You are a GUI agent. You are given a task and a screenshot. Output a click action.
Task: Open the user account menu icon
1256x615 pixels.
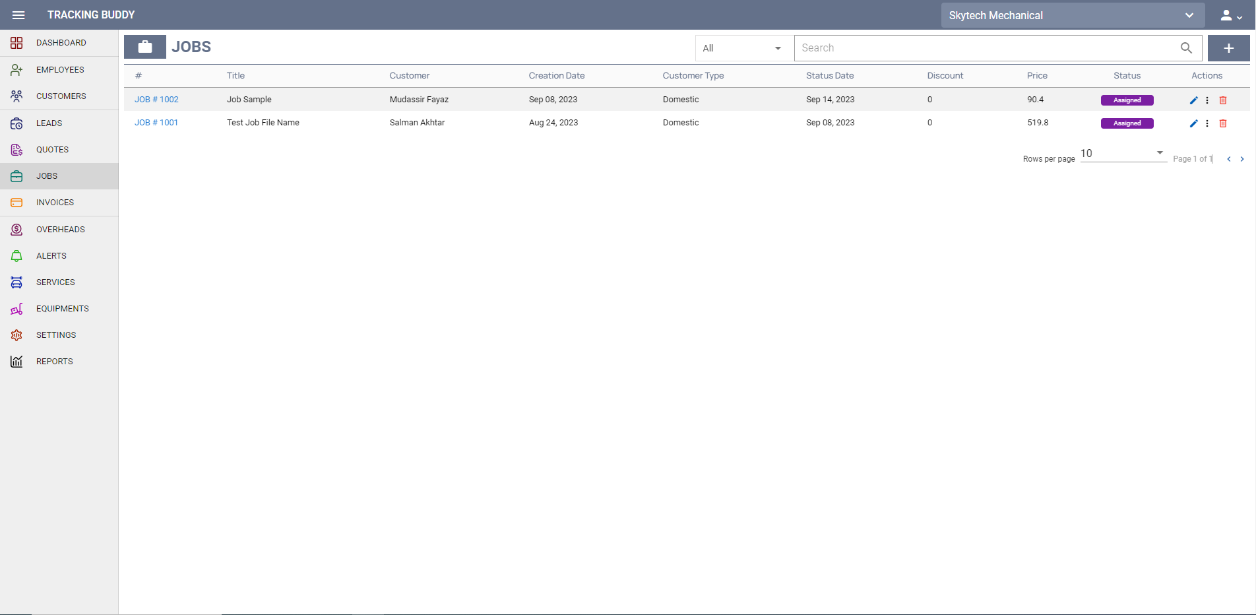[1231, 15]
